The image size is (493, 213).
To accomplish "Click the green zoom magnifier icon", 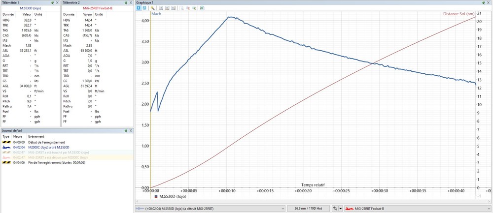I will [194, 8].
